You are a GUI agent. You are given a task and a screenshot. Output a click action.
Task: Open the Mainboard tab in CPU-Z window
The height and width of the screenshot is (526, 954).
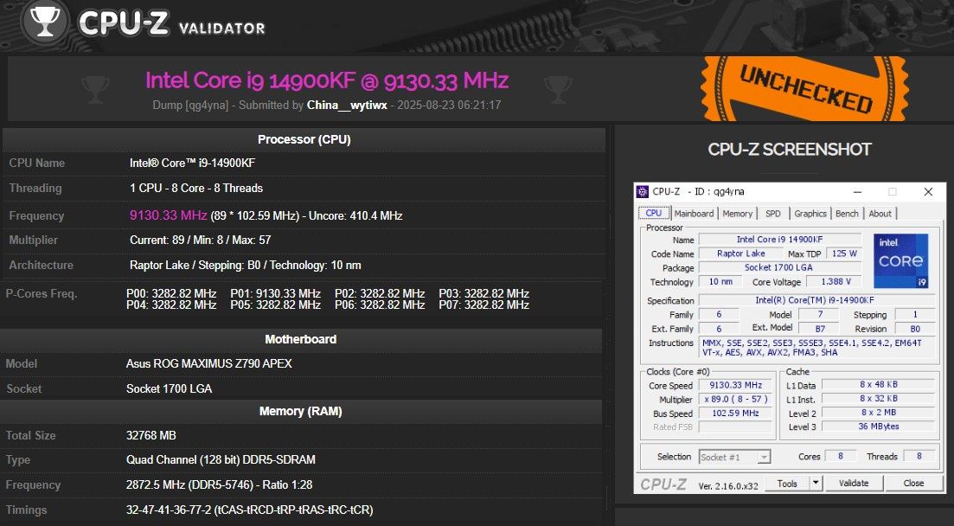pos(694,214)
